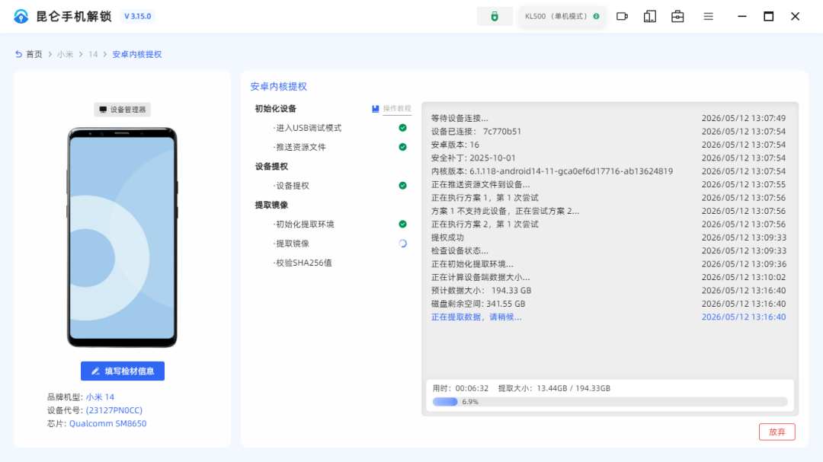The image size is (823, 462).
Task: Click the pencil icon on 填写检材信息
Action: click(x=95, y=371)
